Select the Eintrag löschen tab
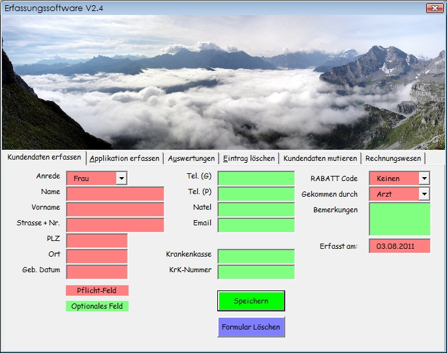Screen dimensions: 447x353 point(249,159)
